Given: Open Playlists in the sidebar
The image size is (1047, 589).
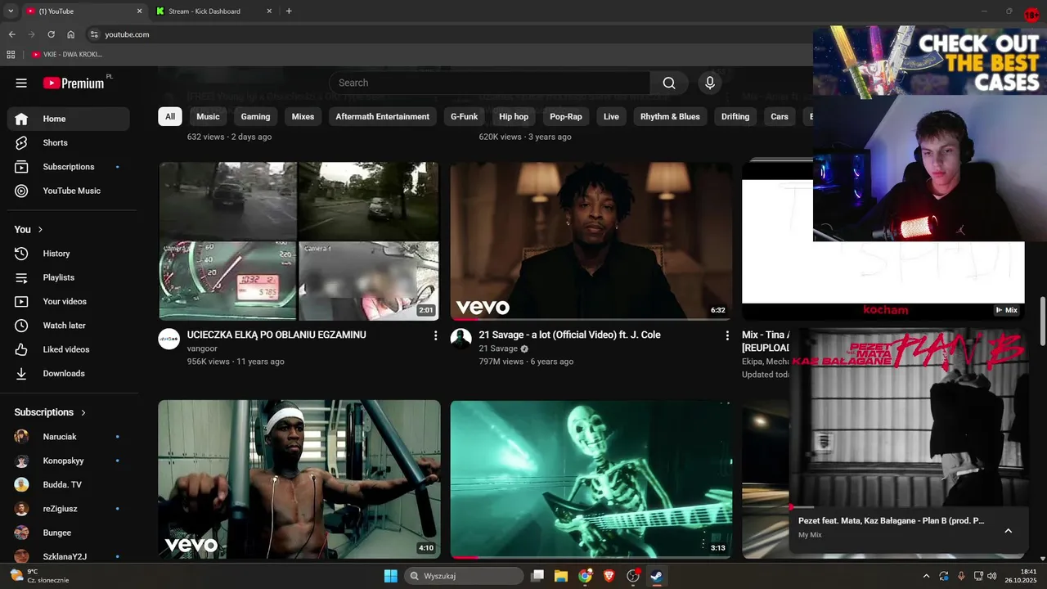Looking at the screenshot, I should pos(69,277).
